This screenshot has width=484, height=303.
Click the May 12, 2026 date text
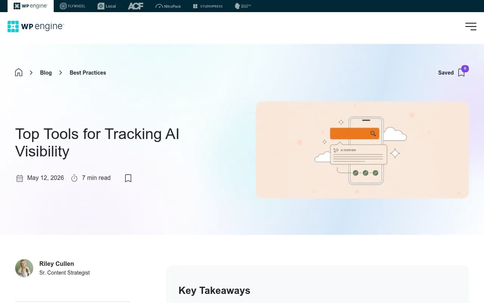(45, 178)
